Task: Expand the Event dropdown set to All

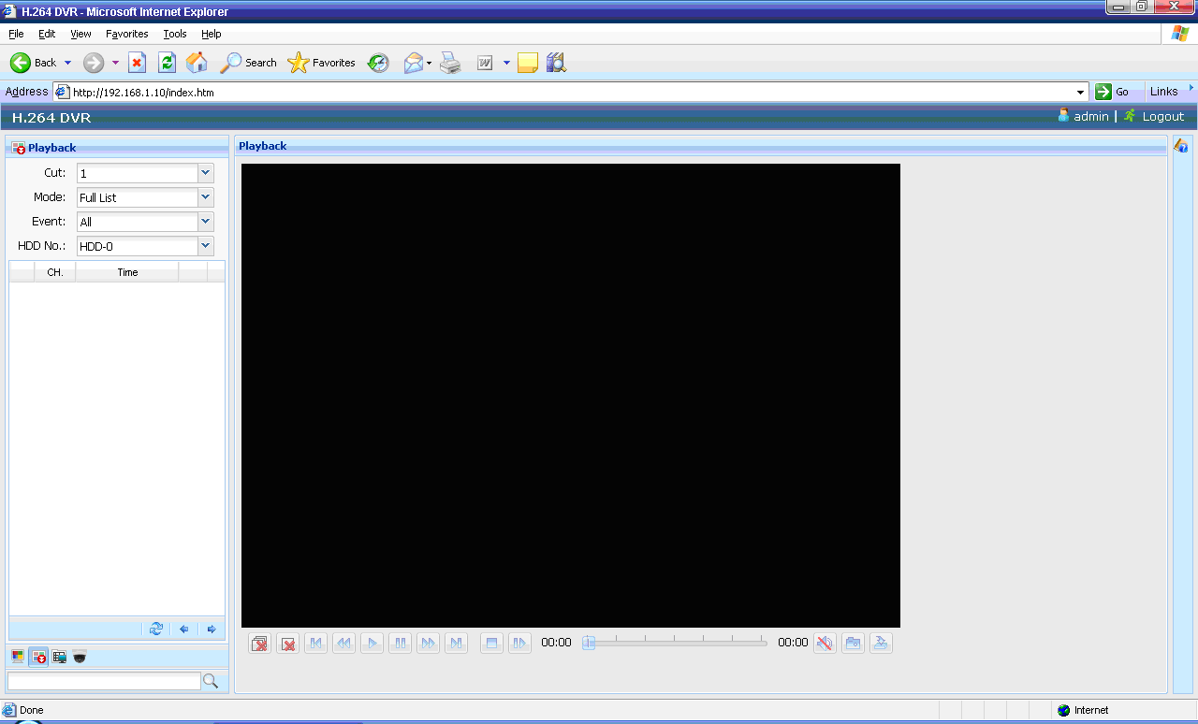Action: [x=206, y=222]
